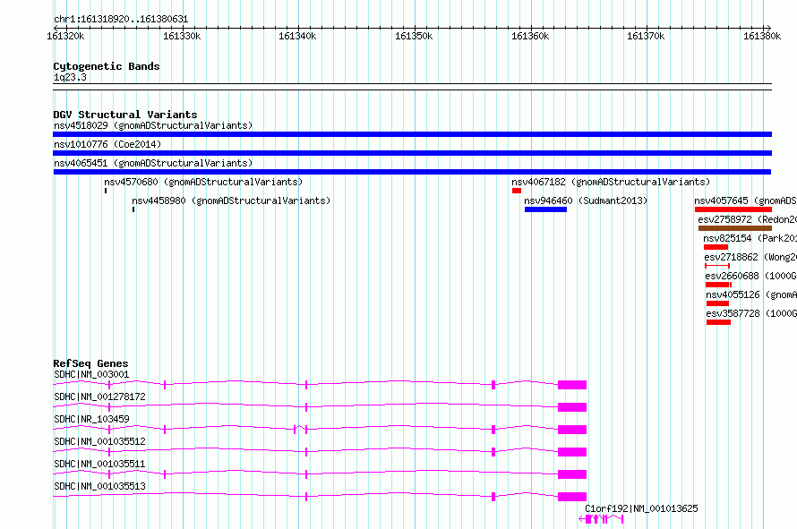
Task: Open SDHC|NM_001035511 transcript label
Action: pyautogui.click(x=99, y=464)
